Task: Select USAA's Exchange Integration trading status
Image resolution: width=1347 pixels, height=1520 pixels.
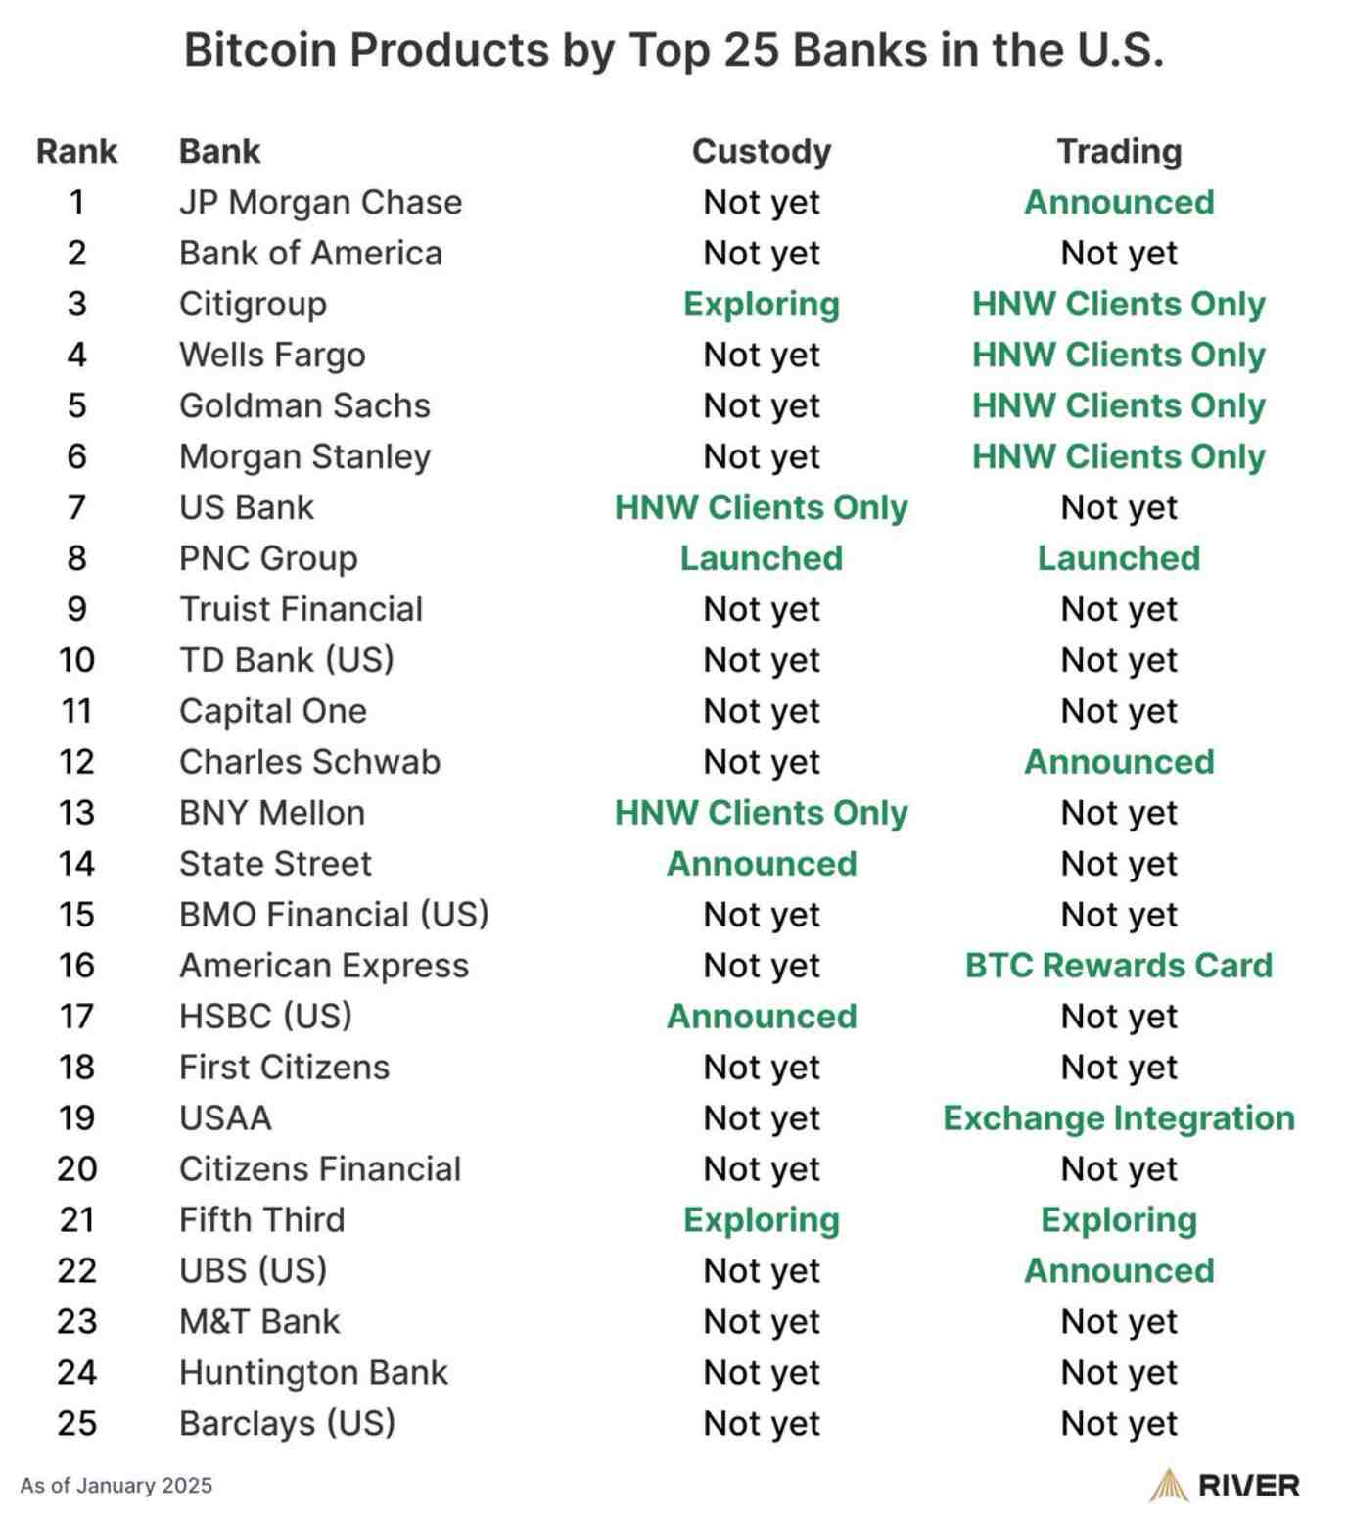Action: (x=1119, y=1118)
